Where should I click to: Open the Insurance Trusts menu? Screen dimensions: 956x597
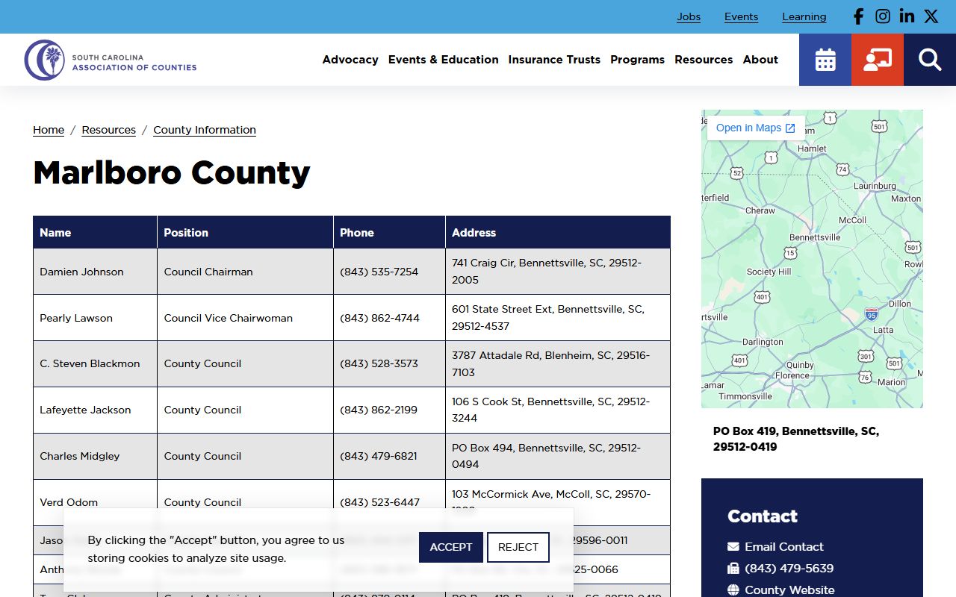tap(554, 60)
